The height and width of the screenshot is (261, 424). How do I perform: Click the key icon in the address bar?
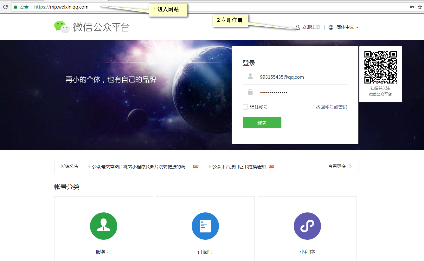click(x=412, y=7)
